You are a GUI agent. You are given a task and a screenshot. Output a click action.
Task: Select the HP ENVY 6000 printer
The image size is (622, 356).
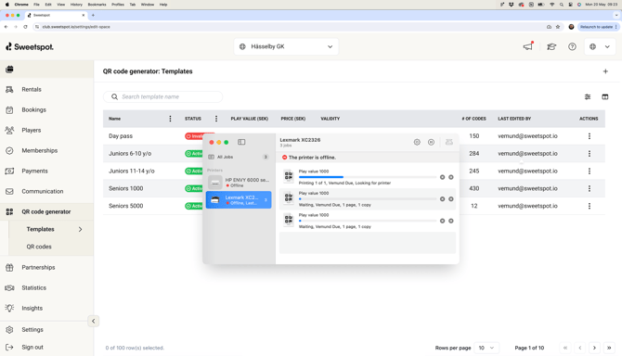coord(239,182)
